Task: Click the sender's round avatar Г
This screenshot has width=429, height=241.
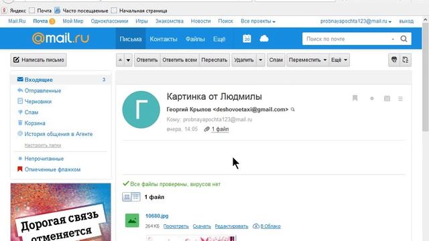Action: point(141,110)
